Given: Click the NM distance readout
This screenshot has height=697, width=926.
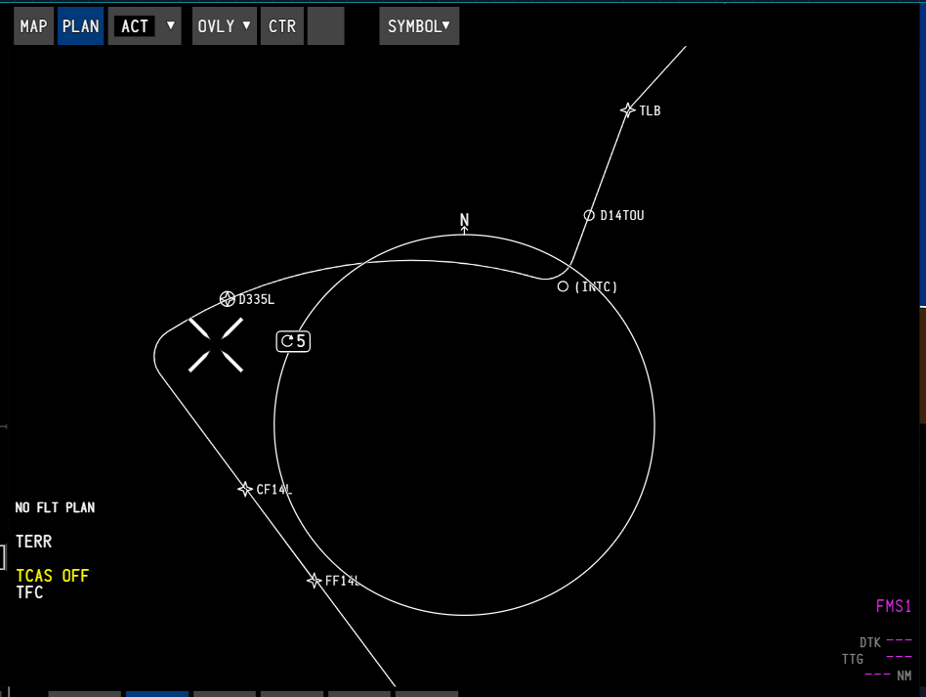Looking at the screenshot, I should [x=888, y=675].
